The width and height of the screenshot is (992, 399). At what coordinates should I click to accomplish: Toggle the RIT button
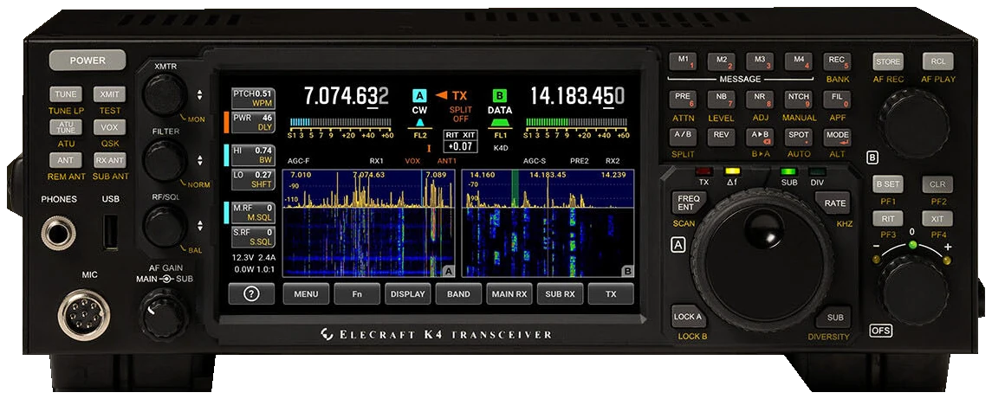coord(888,219)
